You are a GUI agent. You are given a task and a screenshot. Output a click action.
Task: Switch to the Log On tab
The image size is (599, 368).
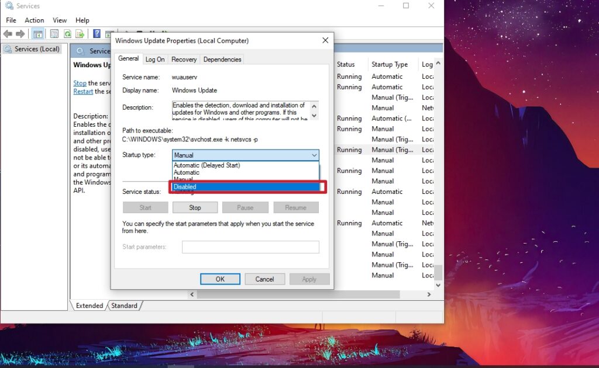click(154, 60)
